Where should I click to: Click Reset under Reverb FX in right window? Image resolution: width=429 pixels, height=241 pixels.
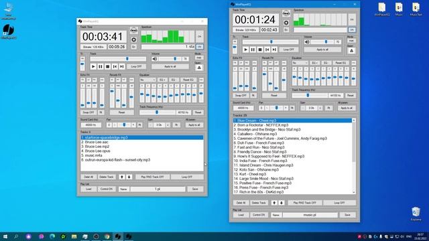coord(274,95)
